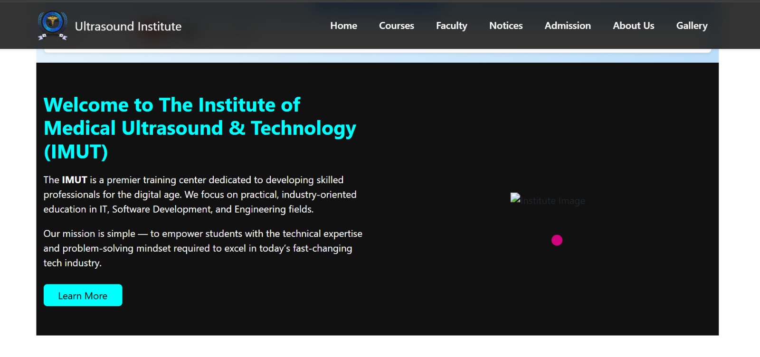Click the white card edge below navbar
The width and height of the screenshot is (760, 357).
click(377, 50)
